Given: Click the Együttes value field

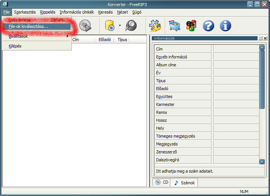Looking at the screenshot, I should point(236,96).
